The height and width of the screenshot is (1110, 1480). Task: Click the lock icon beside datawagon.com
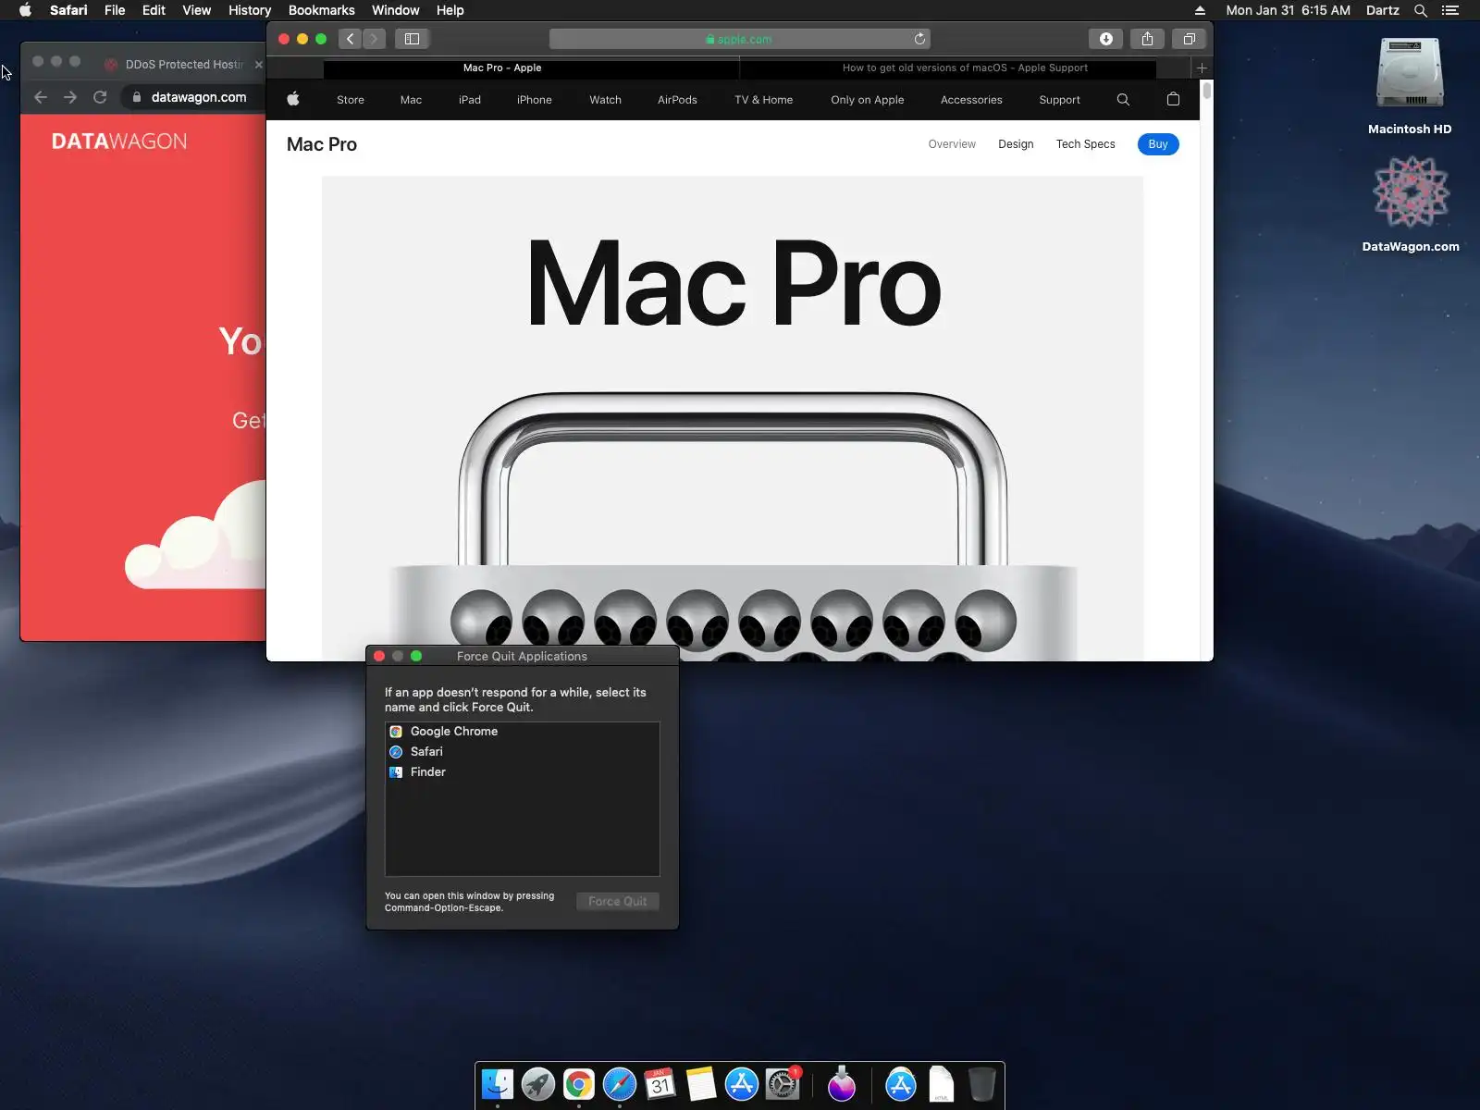click(137, 97)
